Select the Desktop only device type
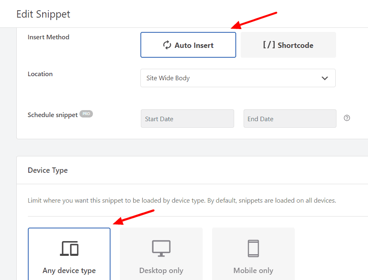Screen dimensions: 368x280 161,254
